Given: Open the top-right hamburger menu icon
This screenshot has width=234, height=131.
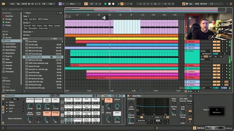Looking at the screenshot, I should pyautogui.click(x=231, y=4).
